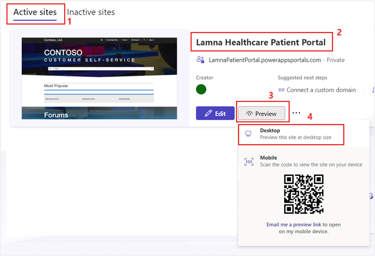
Task: Choose Desktop preview option
Action: 291,134
